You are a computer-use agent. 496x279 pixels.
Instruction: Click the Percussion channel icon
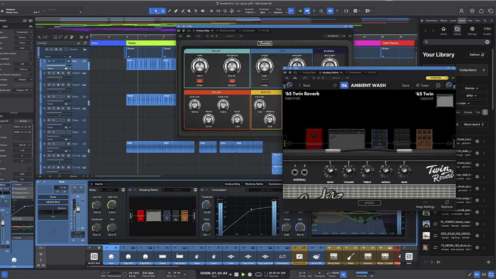pyautogui.click(x=281, y=257)
